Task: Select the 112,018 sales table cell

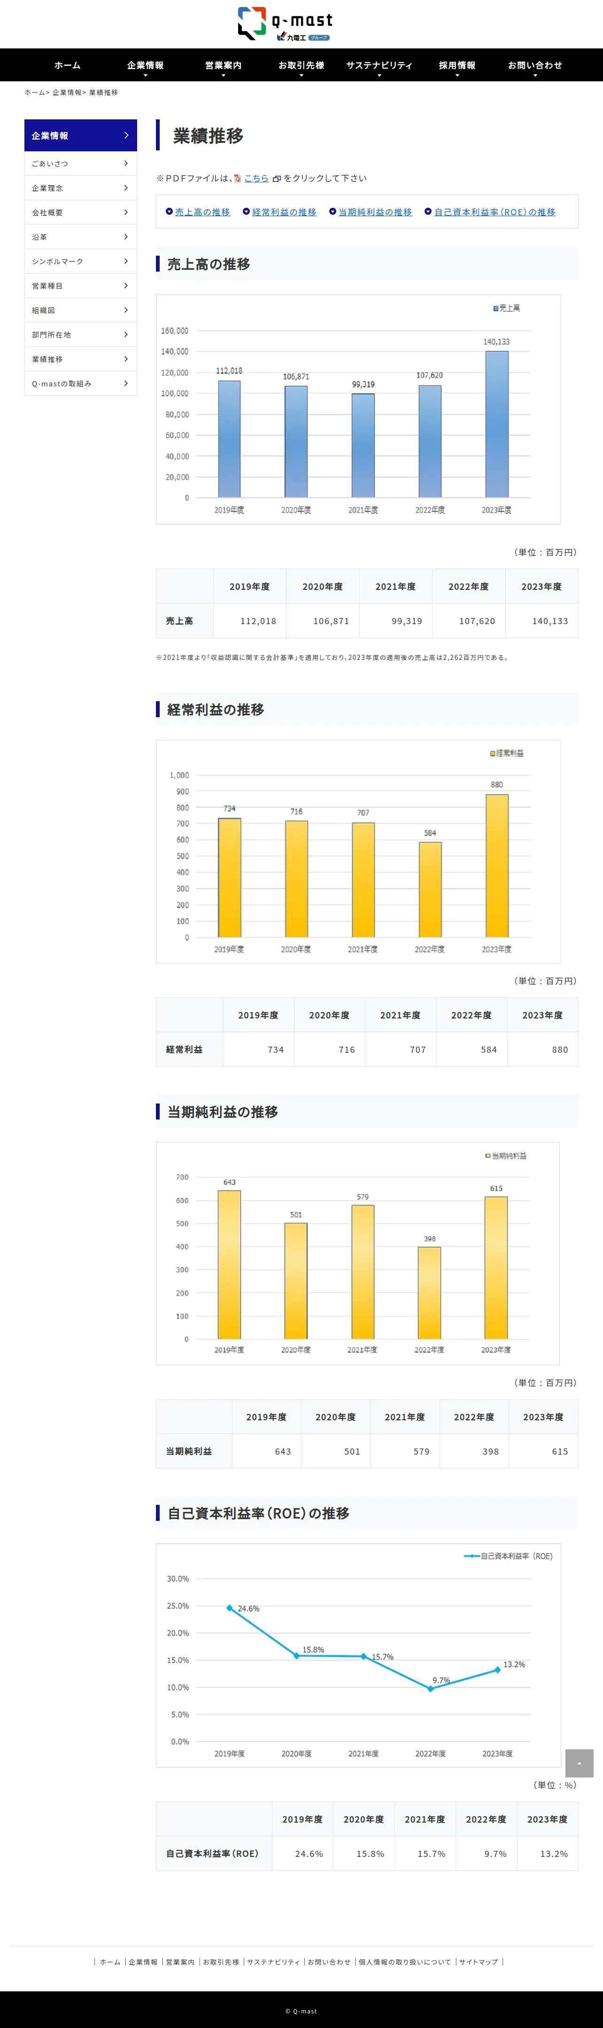Action: (x=249, y=621)
